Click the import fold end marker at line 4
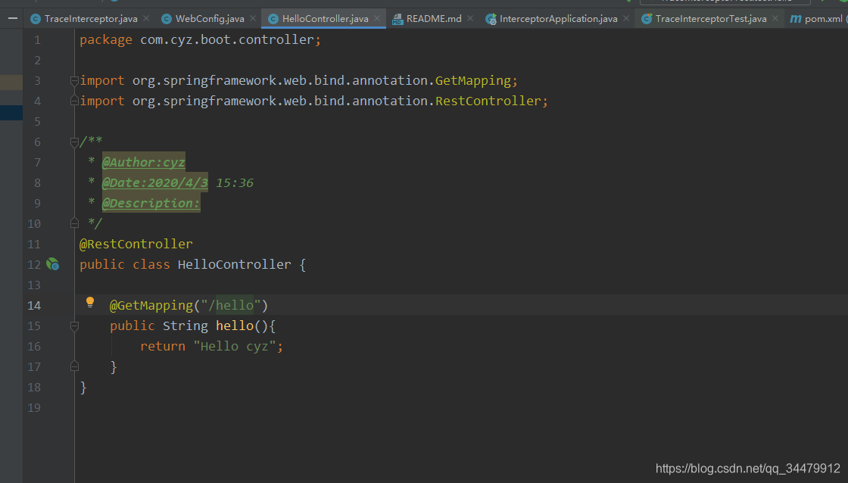Viewport: 848px width, 483px height. [75, 101]
